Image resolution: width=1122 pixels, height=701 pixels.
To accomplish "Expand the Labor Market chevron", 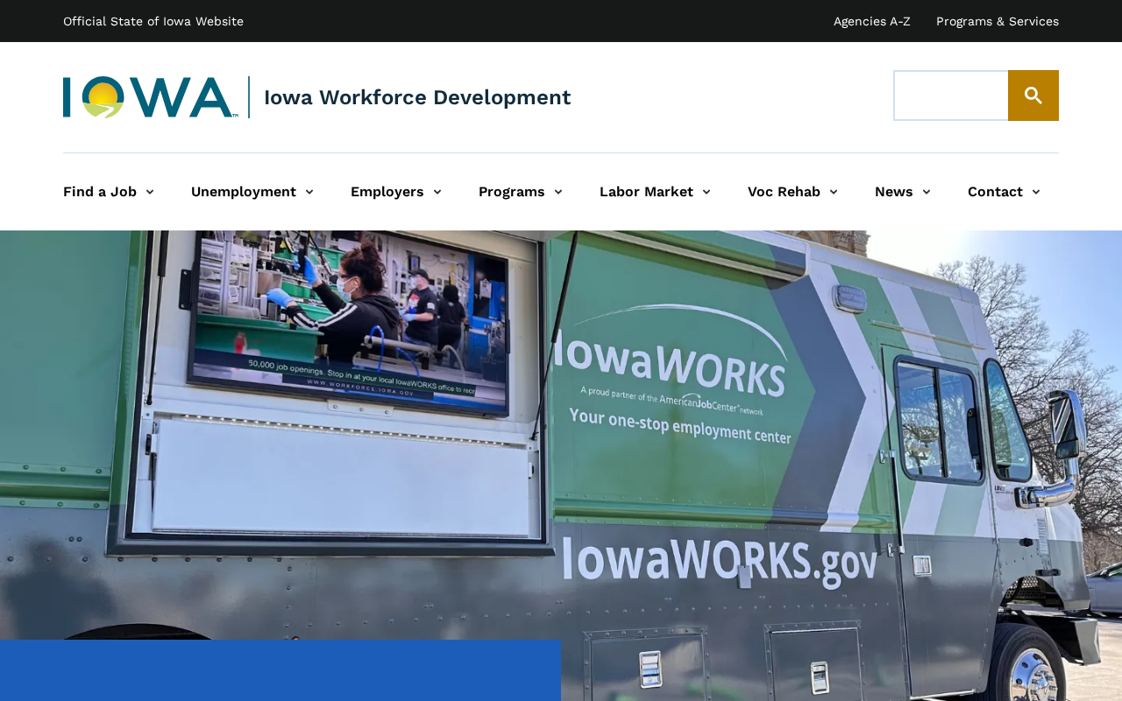I will (707, 192).
